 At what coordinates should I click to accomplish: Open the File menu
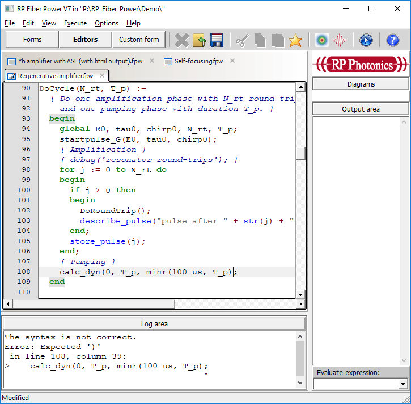[10, 23]
